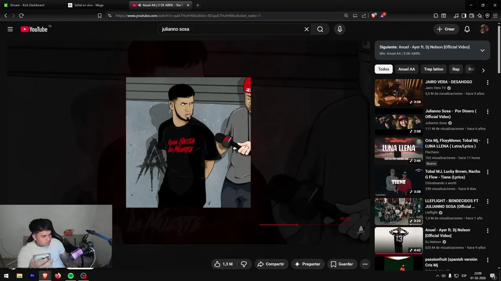The width and height of the screenshot is (501, 281).
Task: Open the Brave VPN shield icon
Action: click(487, 16)
